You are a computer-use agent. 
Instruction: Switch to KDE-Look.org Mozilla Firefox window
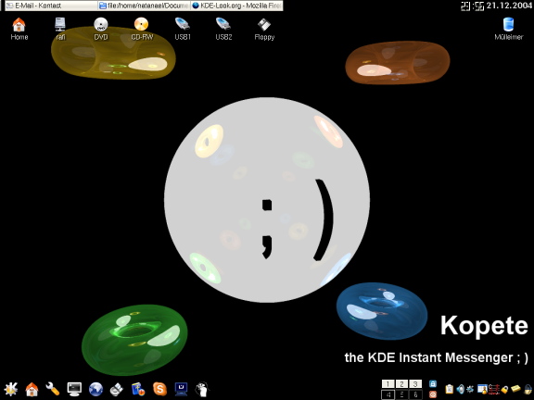(x=236, y=6)
